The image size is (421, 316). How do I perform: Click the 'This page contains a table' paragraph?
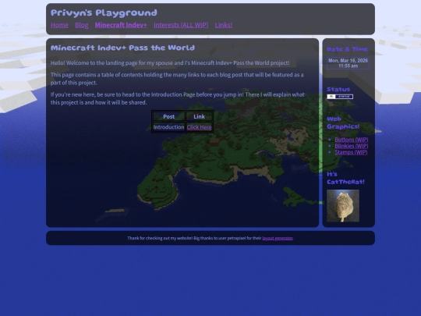(177, 79)
